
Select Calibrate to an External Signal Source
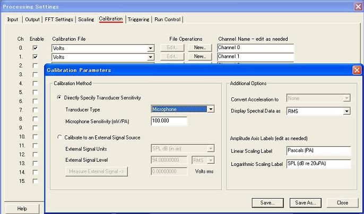(x=59, y=137)
